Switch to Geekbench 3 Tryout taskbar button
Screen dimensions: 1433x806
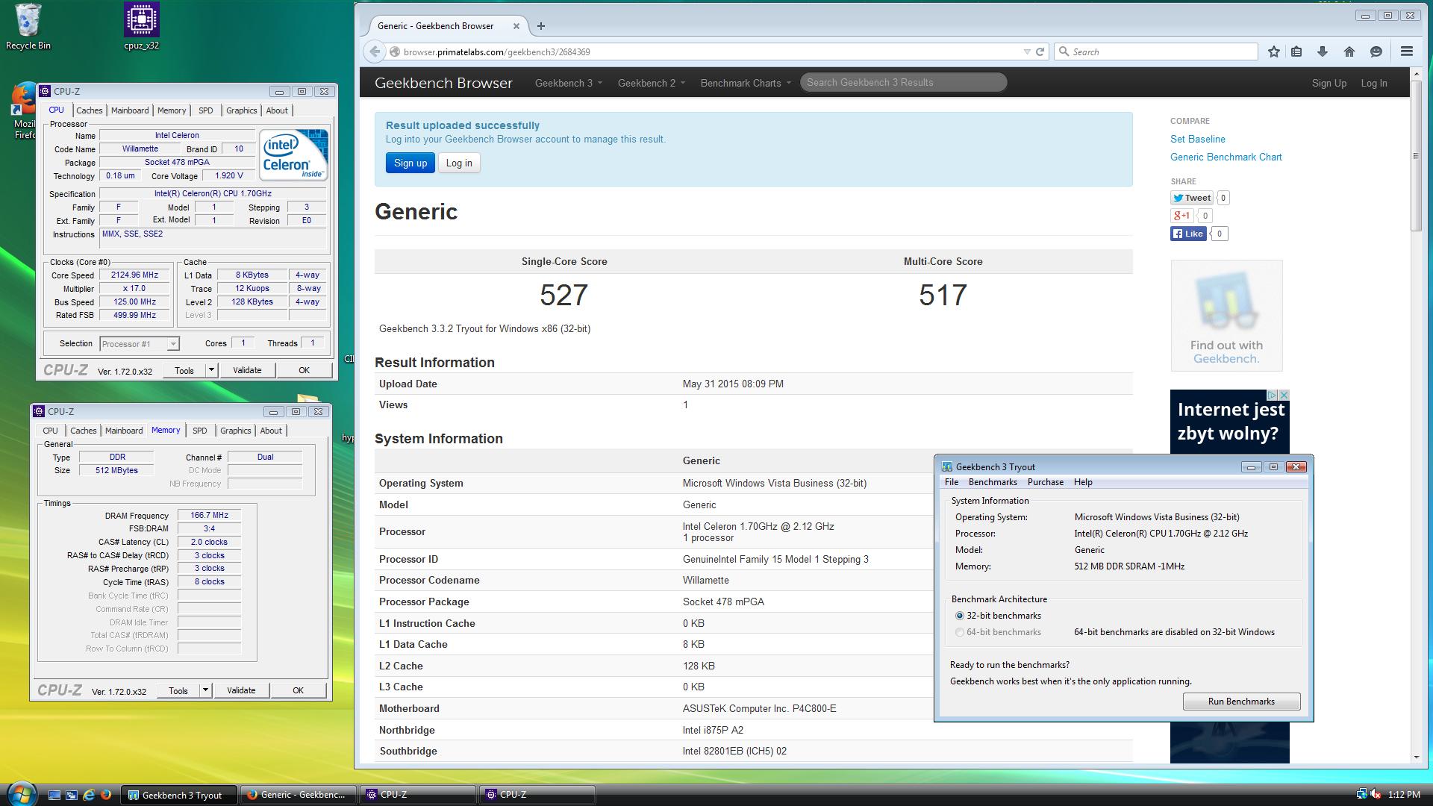click(x=179, y=795)
